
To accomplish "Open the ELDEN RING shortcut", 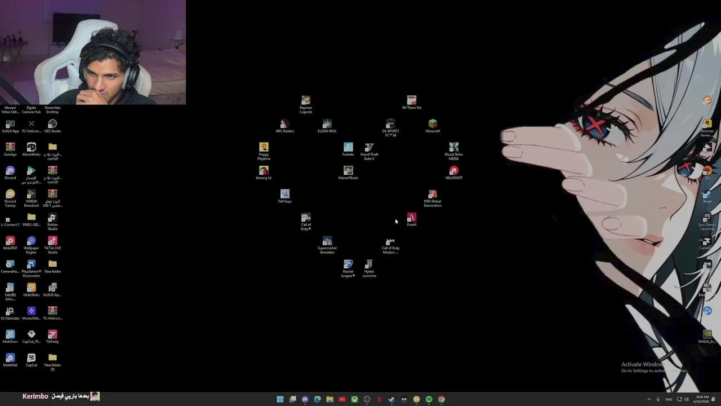I will pos(327,126).
